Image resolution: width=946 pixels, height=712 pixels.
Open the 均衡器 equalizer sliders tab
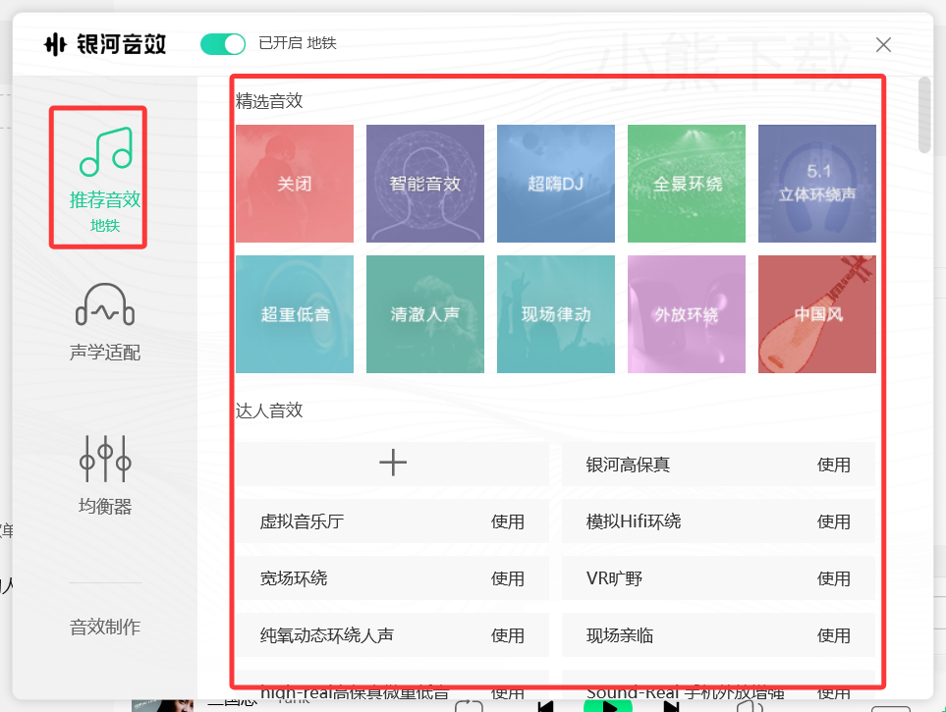pyautogui.click(x=105, y=475)
